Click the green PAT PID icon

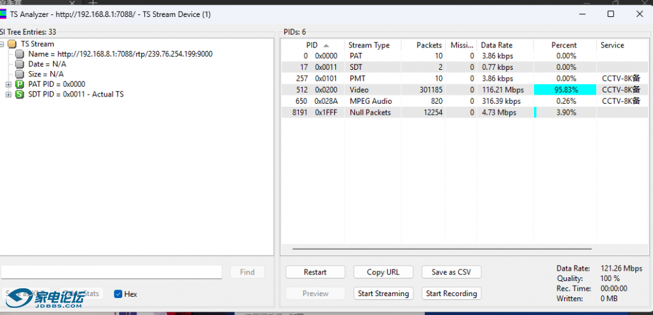[19, 84]
